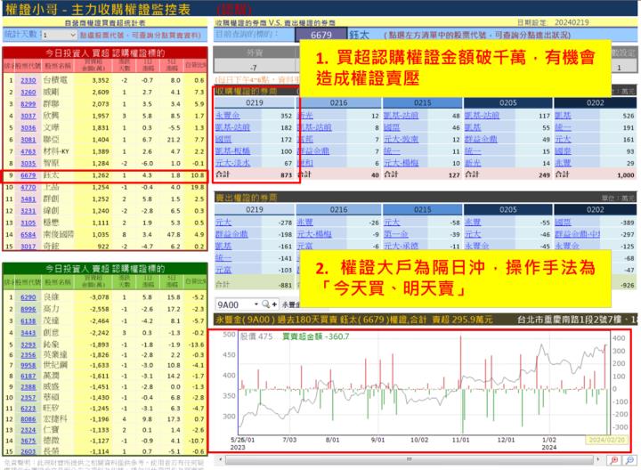Open stock code link 6290 良維
The width and height of the screenshot is (641, 470).
[28, 297]
